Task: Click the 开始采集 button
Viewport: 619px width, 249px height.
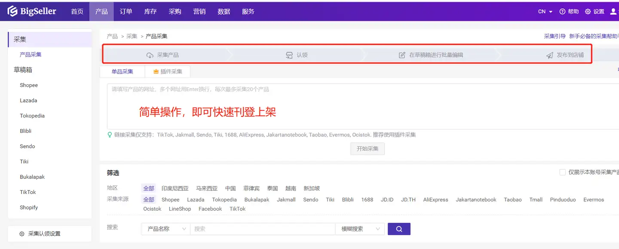Action: coord(368,149)
